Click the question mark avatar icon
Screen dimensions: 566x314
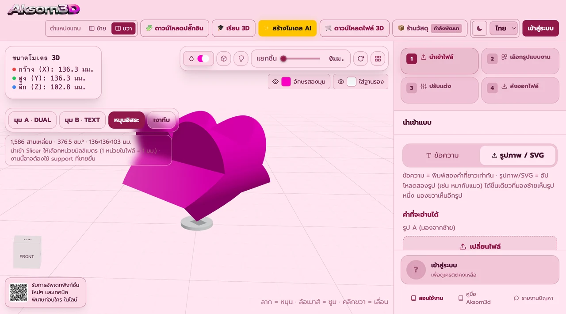[x=416, y=270]
